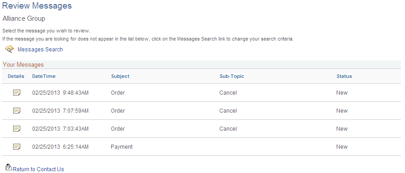Viewport: 405px width, 173px height.
Task: Click the icon beside Return to Contact Us
Action: 9,167
